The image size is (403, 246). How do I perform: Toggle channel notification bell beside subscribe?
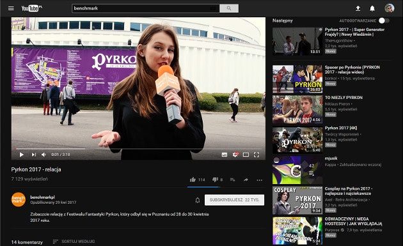198,200
